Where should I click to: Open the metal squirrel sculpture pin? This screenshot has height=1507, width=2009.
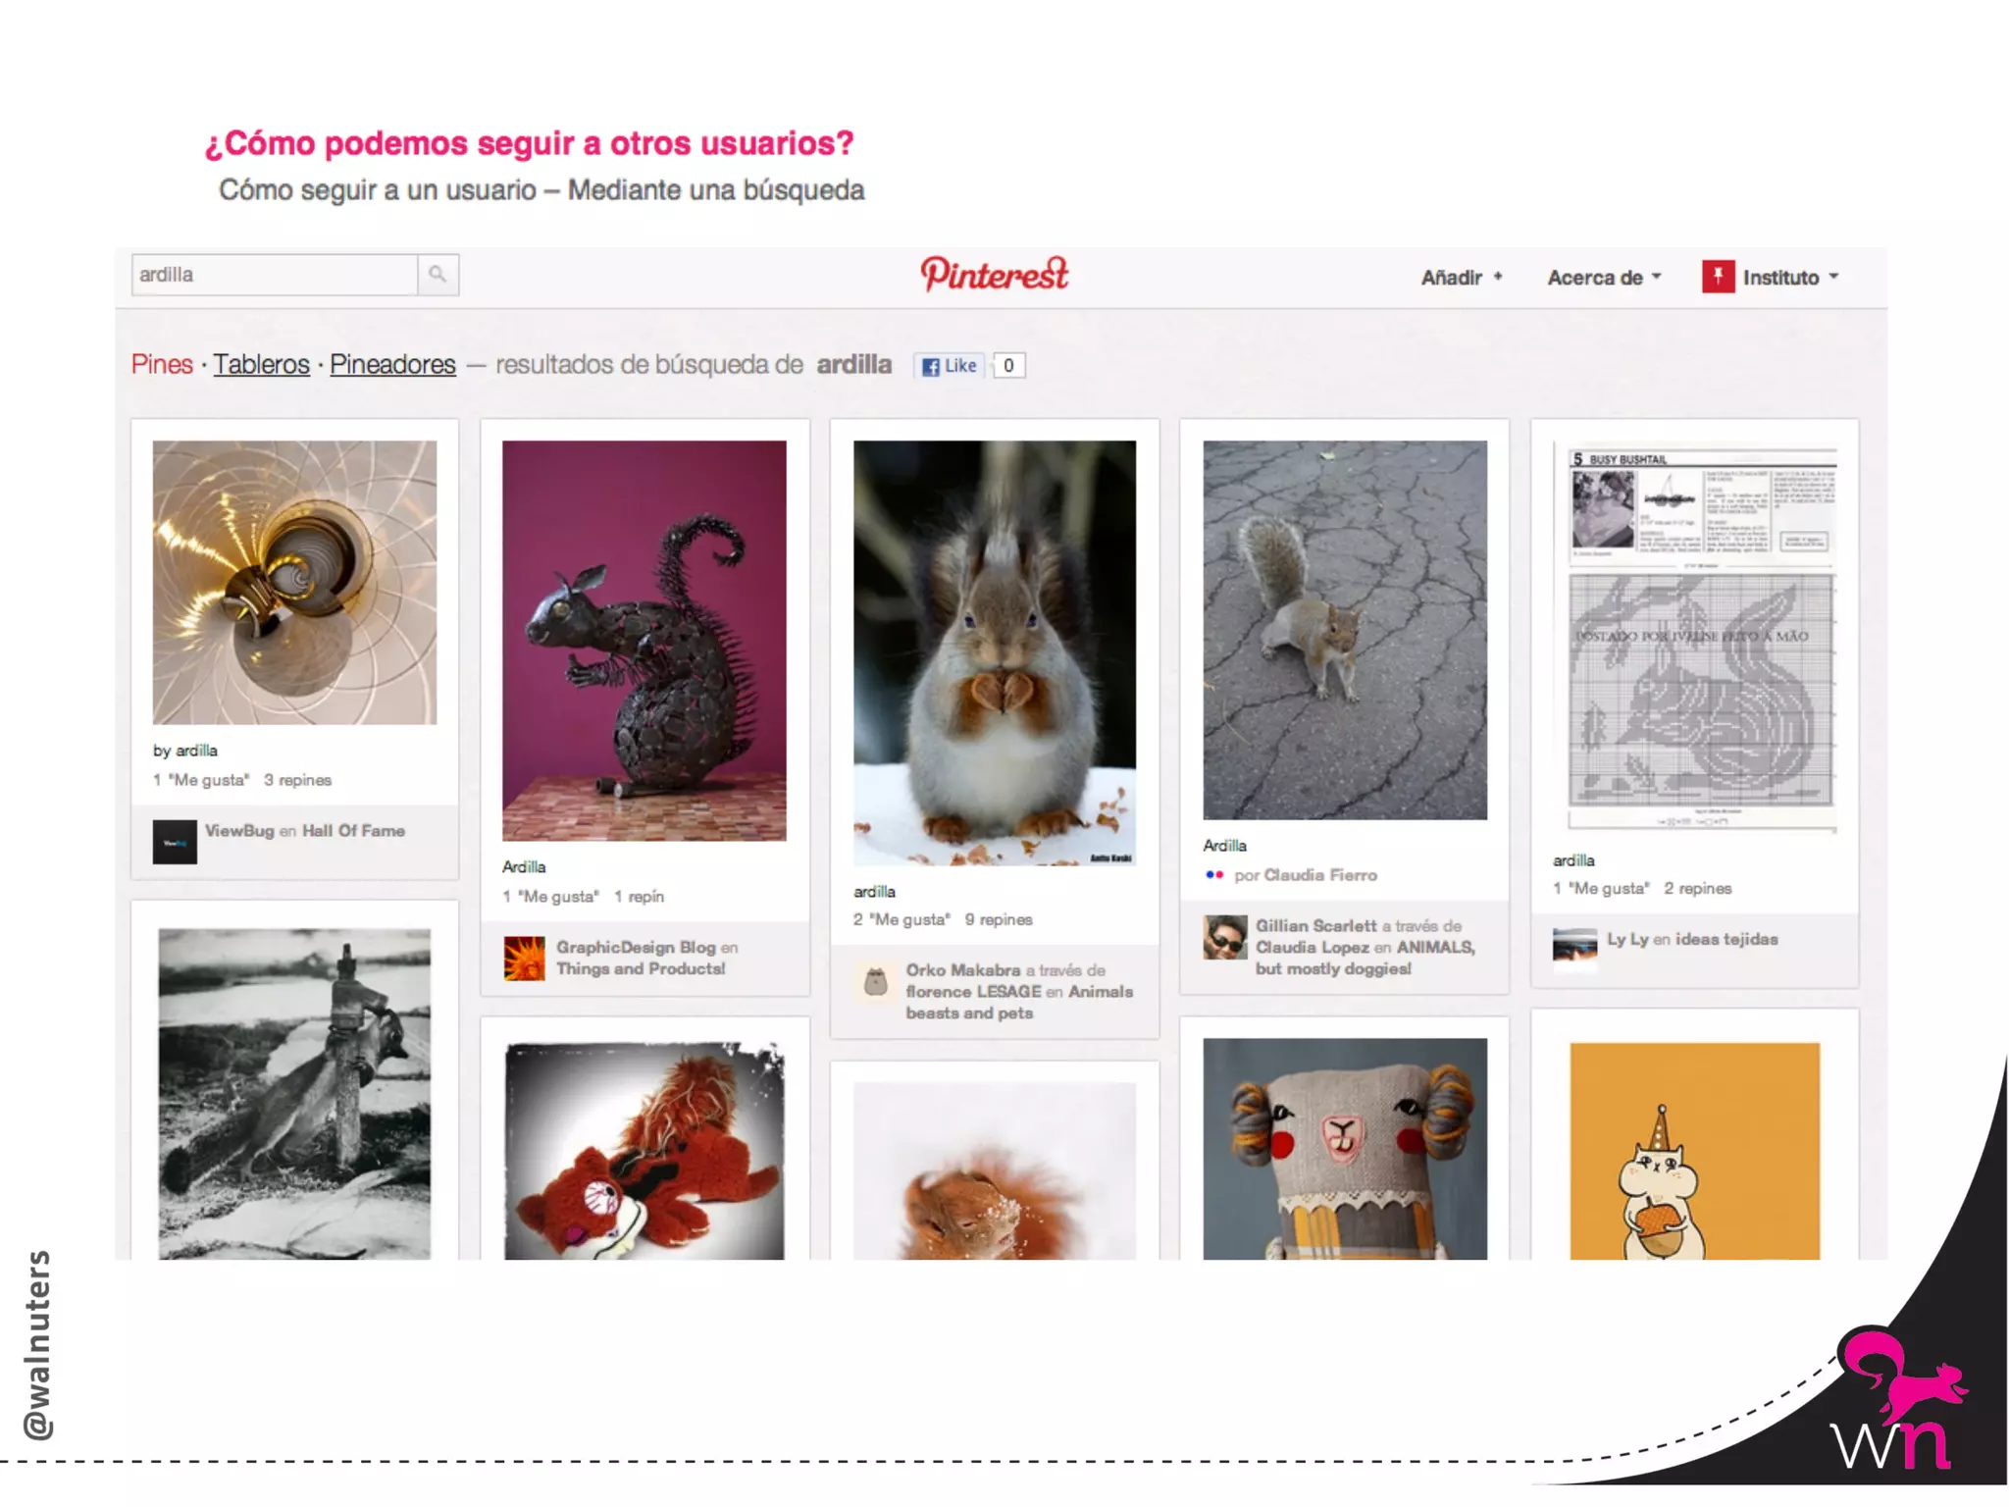click(x=644, y=641)
